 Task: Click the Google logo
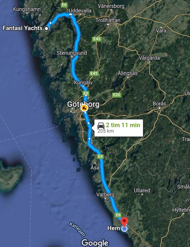pyautogui.click(x=95, y=242)
